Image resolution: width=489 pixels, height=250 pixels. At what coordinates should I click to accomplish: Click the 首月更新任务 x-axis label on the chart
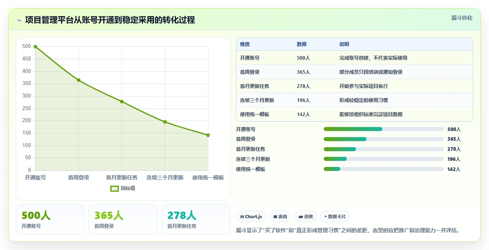click(122, 177)
